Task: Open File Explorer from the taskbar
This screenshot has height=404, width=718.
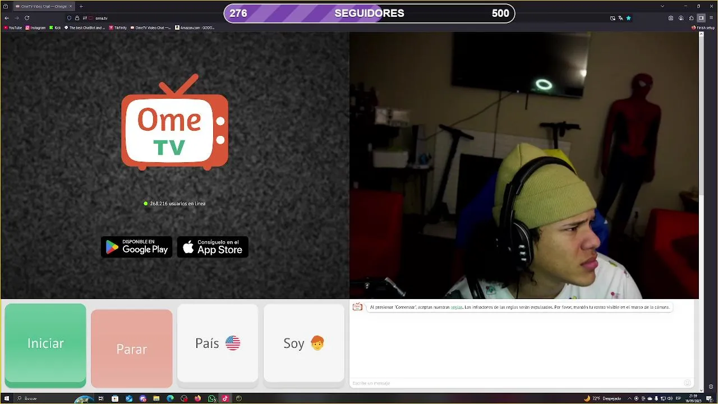Action: tap(157, 398)
